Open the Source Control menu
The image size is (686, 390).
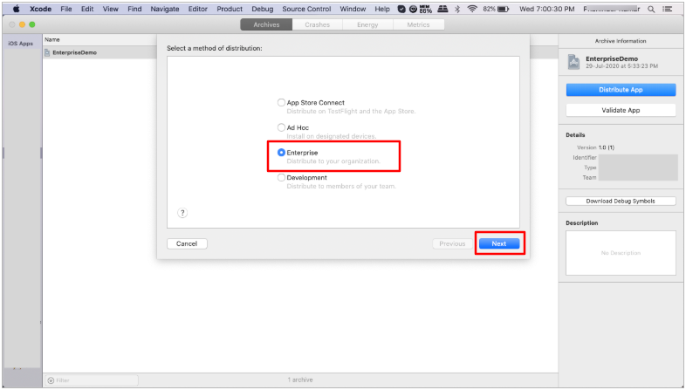click(306, 9)
